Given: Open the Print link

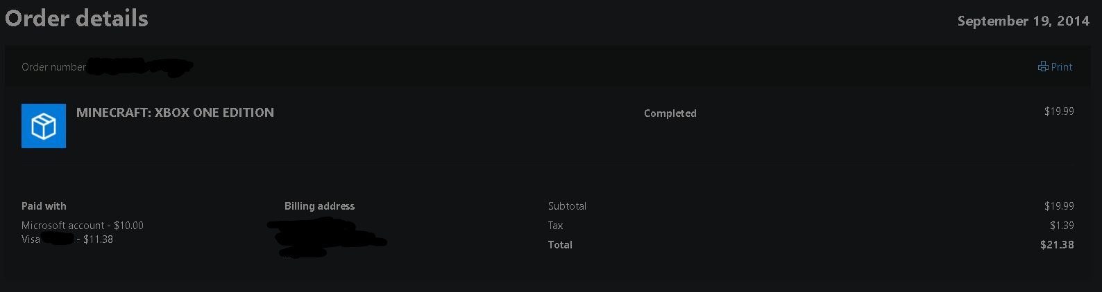Looking at the screenshot, I should pyautogui.click(x=1056, y=67).
